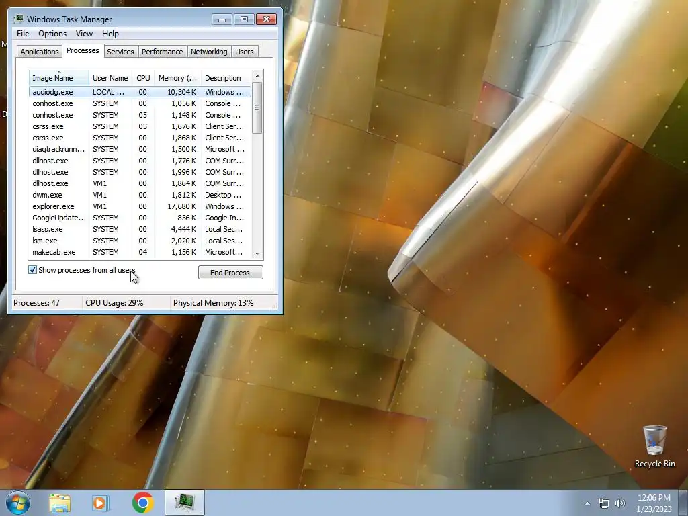Select the GoogleUpdate... process row
The image size is (688, 516).
click(x=140, y=218)
